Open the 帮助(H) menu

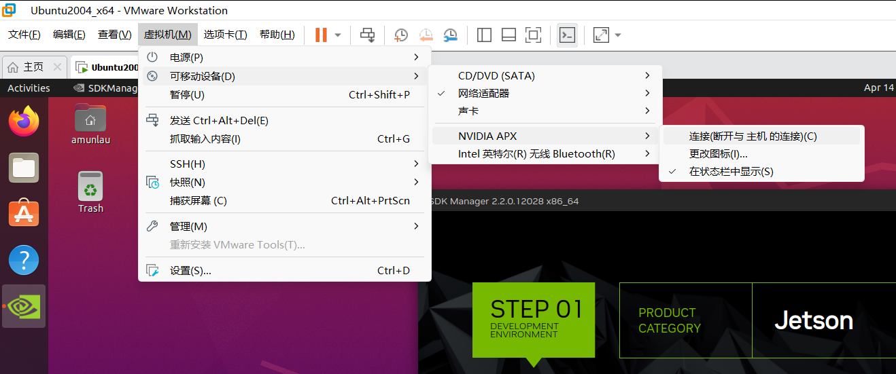277,35
